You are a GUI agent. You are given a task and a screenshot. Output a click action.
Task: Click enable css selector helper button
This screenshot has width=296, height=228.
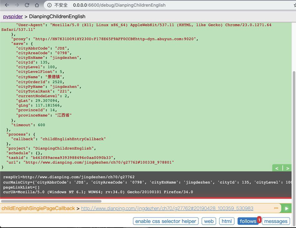point(166,221)
